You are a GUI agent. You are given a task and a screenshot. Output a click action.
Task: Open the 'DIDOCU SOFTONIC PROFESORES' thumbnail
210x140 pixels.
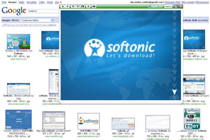click(19, 119)
